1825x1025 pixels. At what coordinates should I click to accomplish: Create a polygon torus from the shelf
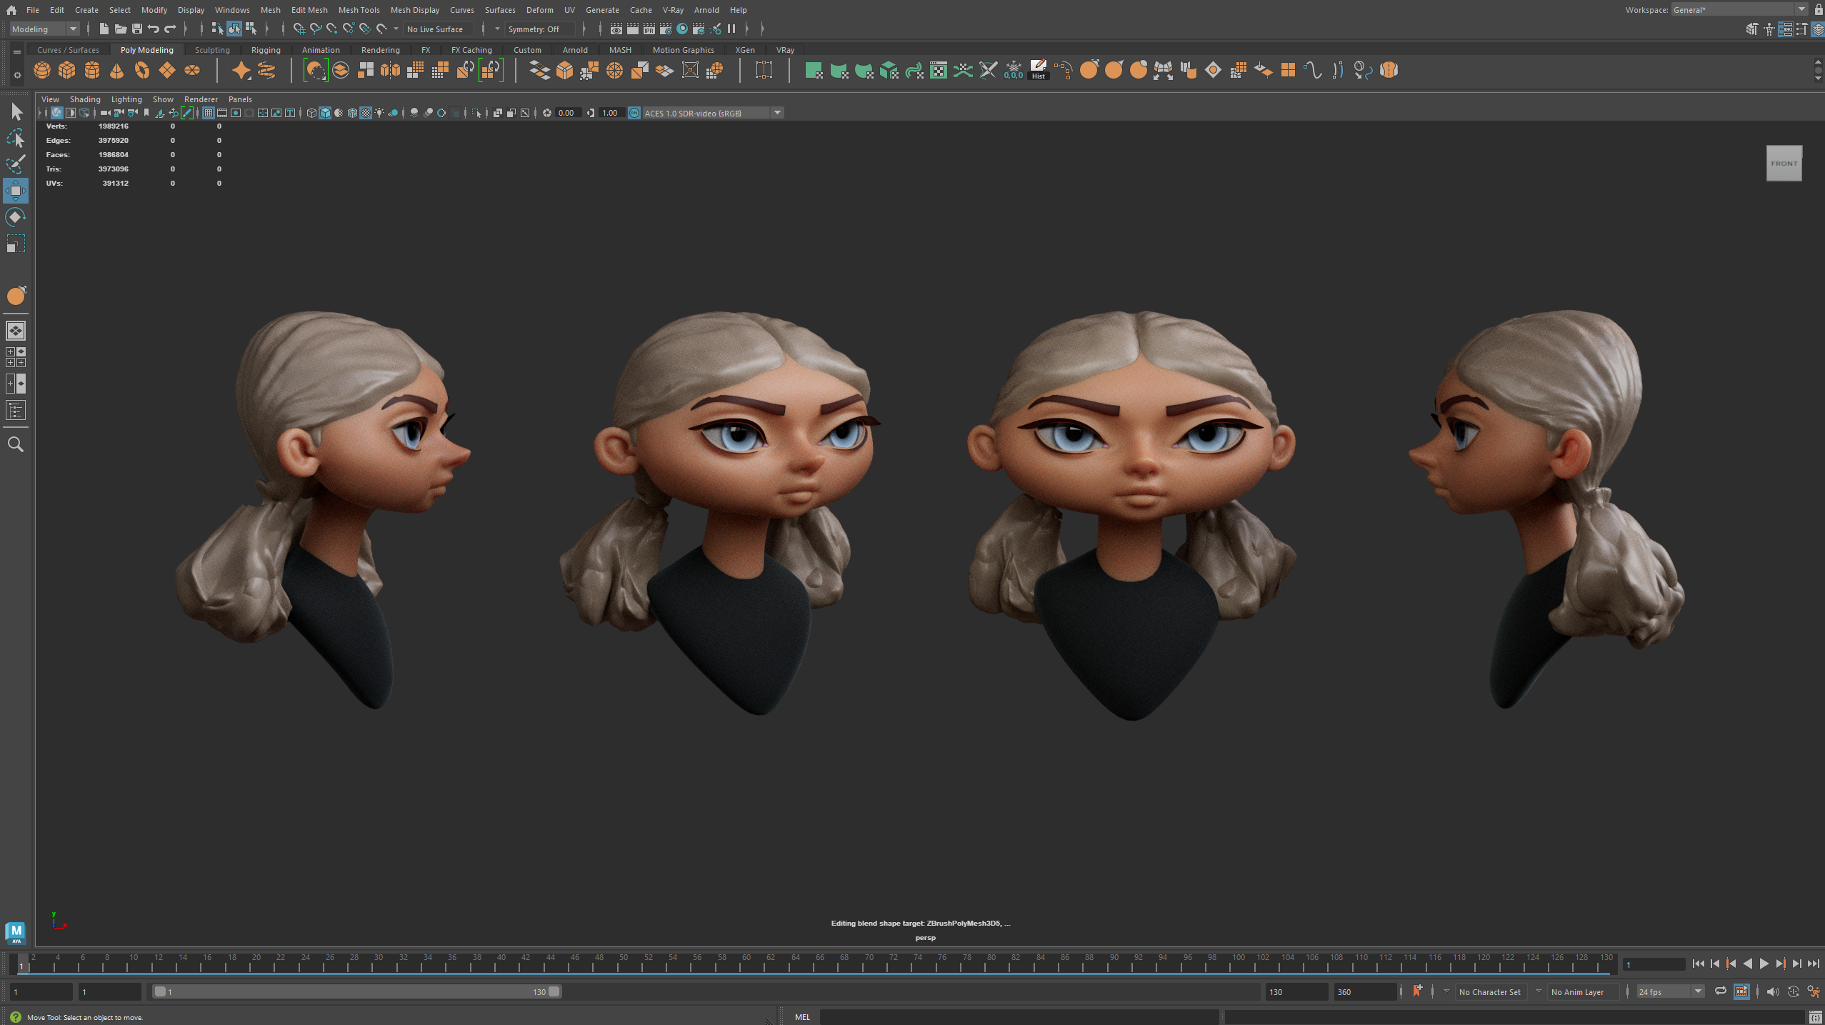pos(142,70)
